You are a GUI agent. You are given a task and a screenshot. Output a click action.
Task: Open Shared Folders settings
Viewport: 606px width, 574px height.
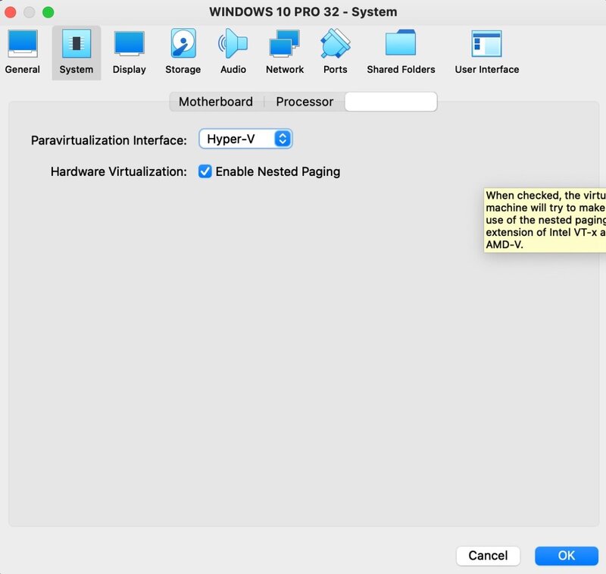click(401, 52)
